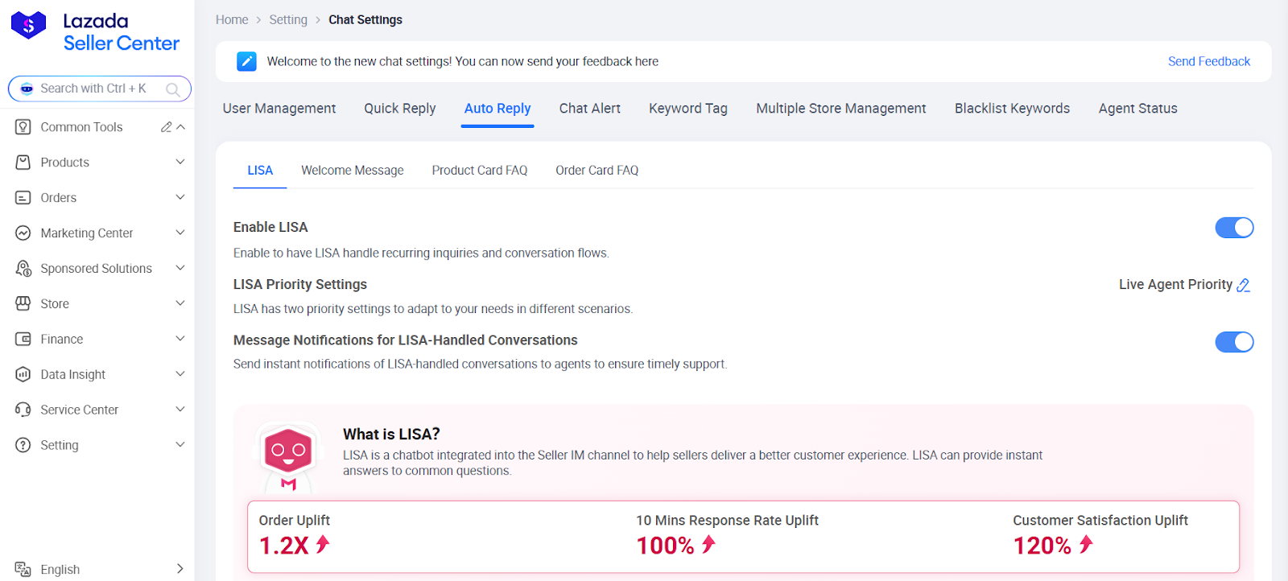Click the Marketing Center sidebar icon

click(23, 233)
